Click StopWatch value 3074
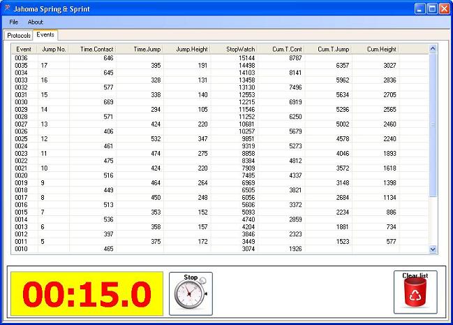 [248, 249]
